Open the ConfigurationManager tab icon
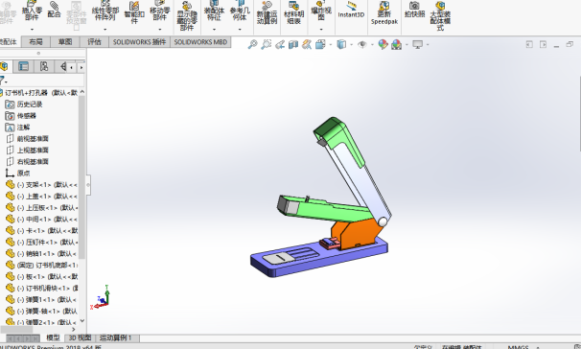 click(x=44, y=67)
